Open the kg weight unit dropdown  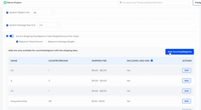[43, 12]
